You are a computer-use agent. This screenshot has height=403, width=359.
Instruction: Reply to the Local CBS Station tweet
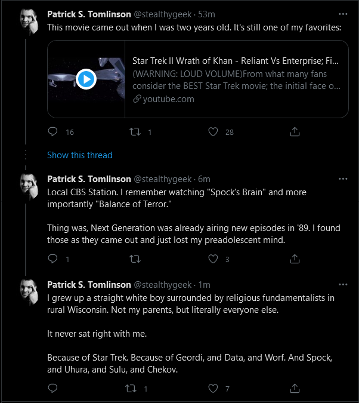point(52,259)
